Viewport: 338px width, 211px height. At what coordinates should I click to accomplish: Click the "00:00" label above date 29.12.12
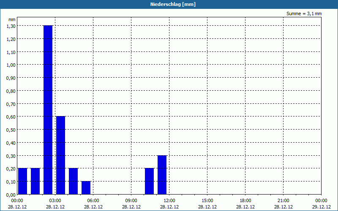pyautogui.click(x=322, y=201)
